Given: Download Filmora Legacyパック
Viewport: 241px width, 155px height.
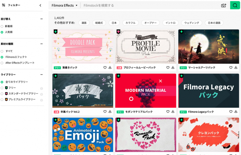Looking at the screenshot, I should click(236, 112).
